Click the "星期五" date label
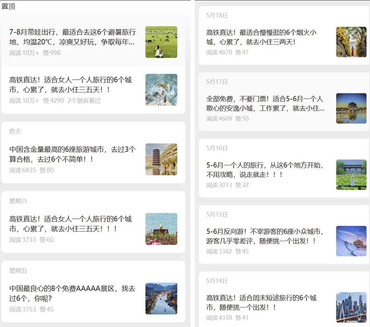 coord(18,271)
